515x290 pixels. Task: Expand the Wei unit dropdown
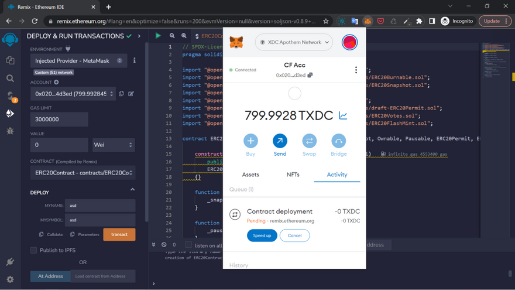click(x=114, y=145)
